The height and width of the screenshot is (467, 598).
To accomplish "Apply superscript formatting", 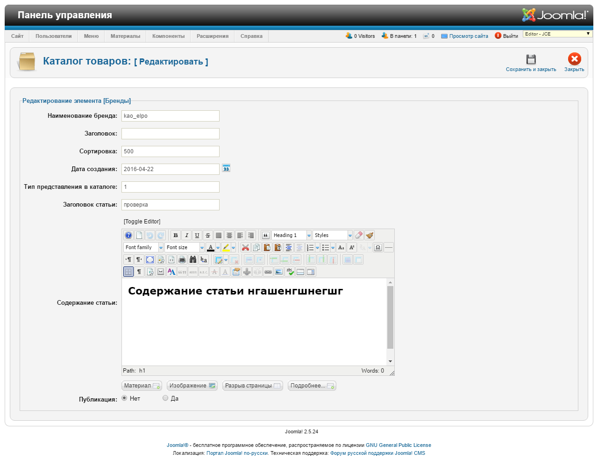I will tap(352, 247).
